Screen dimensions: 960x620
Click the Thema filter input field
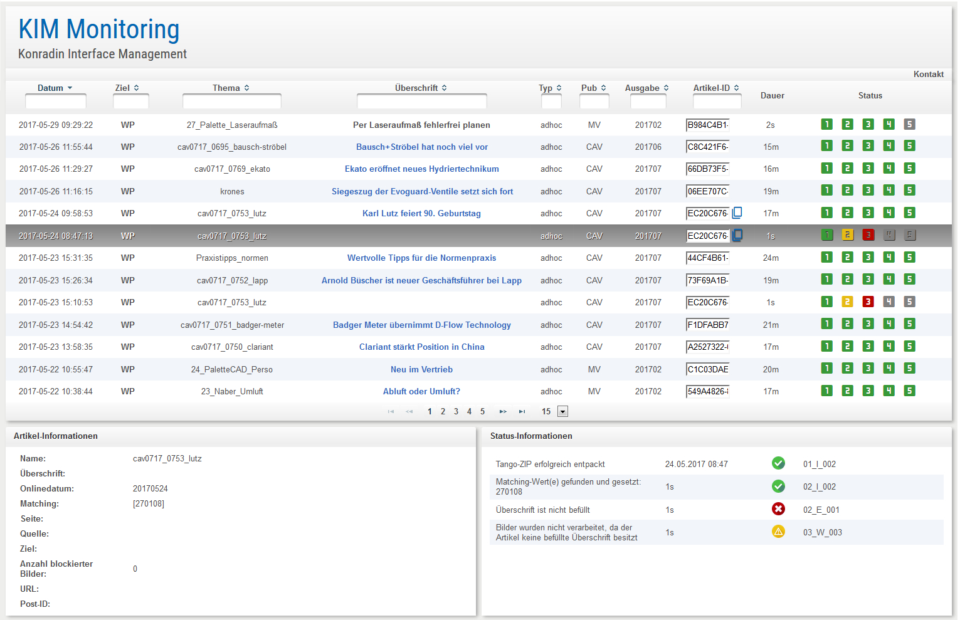tap(231, 101)
